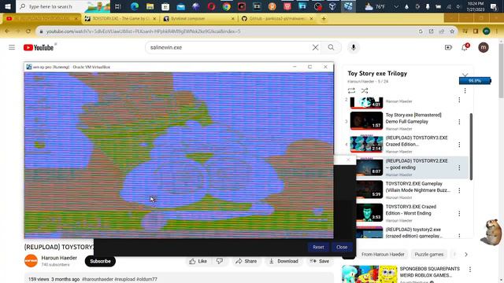This screenshot has width=504, height=283.
Task: Open options for TOYSTORY2.EXE good ending item
Action: click(x=459, y=167)
